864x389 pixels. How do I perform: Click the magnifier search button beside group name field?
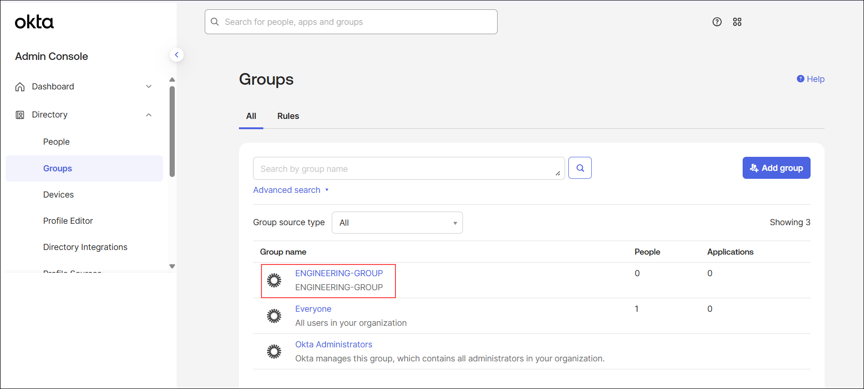(x=580, y=168)
